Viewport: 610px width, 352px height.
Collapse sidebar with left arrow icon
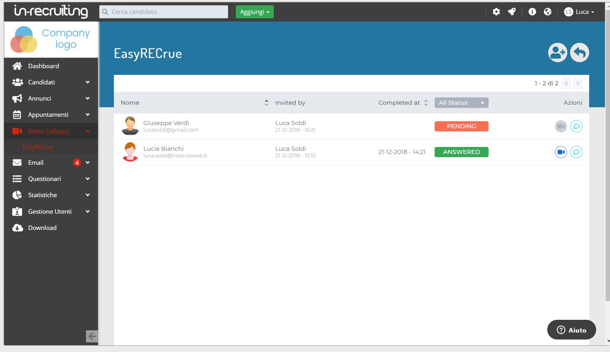(x=92, y=336)
